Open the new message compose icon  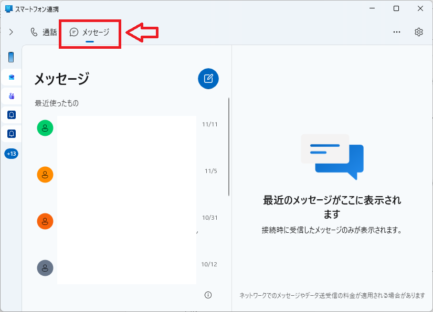coord(208,79)
